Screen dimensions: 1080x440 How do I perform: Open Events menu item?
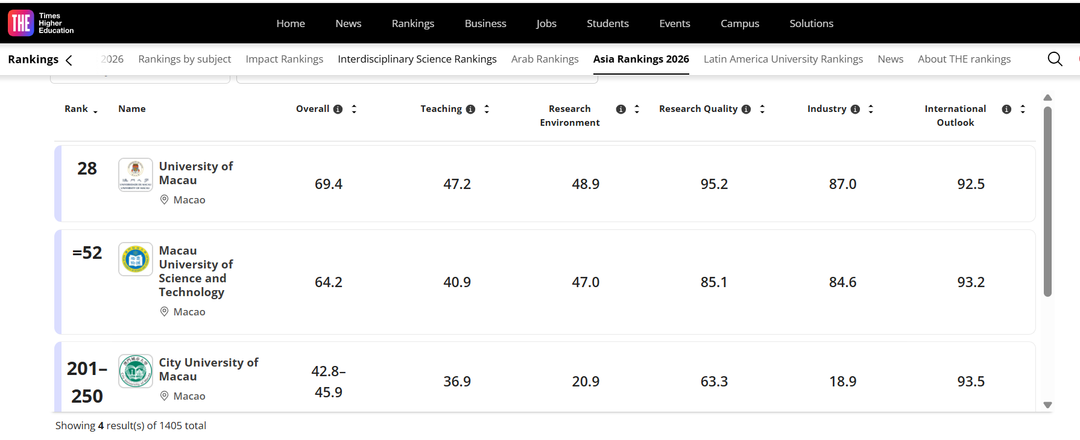pos(675,23)
